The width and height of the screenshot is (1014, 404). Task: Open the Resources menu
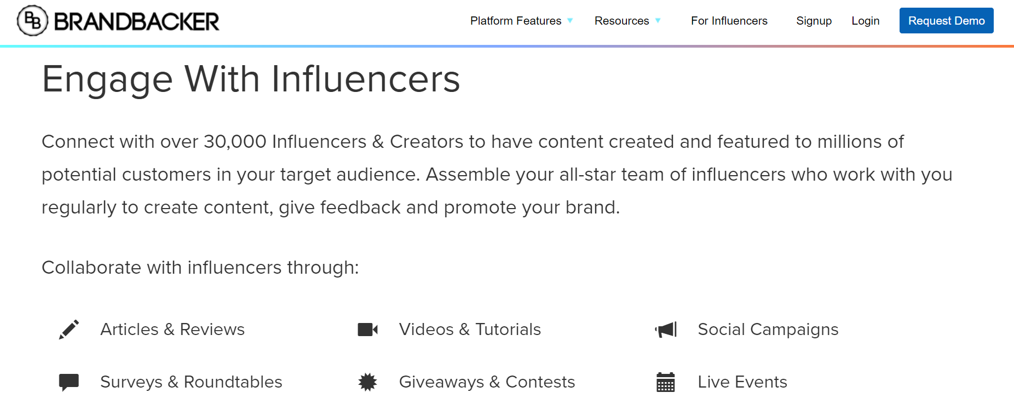pos(621,21)
